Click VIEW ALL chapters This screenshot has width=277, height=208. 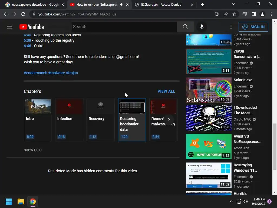(166, 91)
